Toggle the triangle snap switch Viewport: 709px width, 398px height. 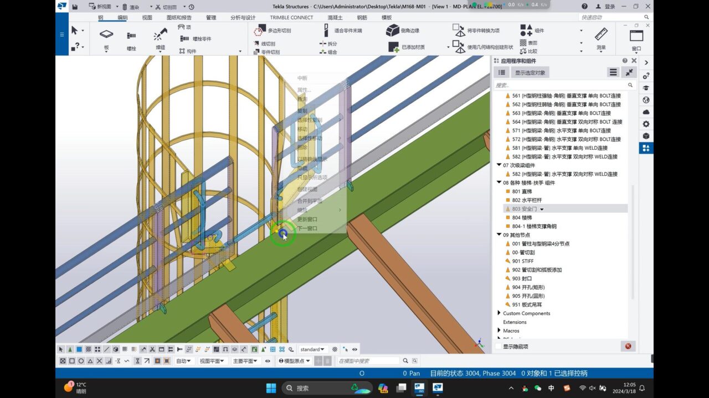[90, 361]
